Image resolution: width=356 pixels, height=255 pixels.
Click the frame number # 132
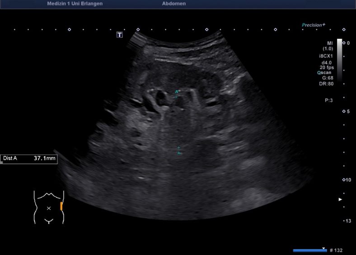[337, 250]
